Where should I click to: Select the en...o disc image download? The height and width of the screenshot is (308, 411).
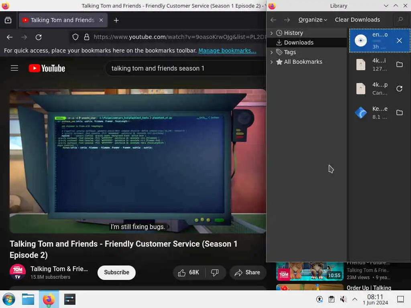[380, 41]
